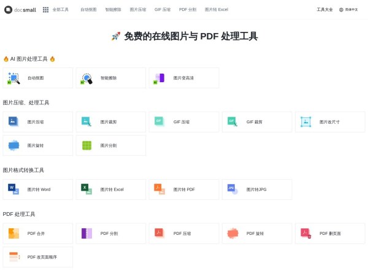Open the PDF 改页面顺序 card

(37, 257)
